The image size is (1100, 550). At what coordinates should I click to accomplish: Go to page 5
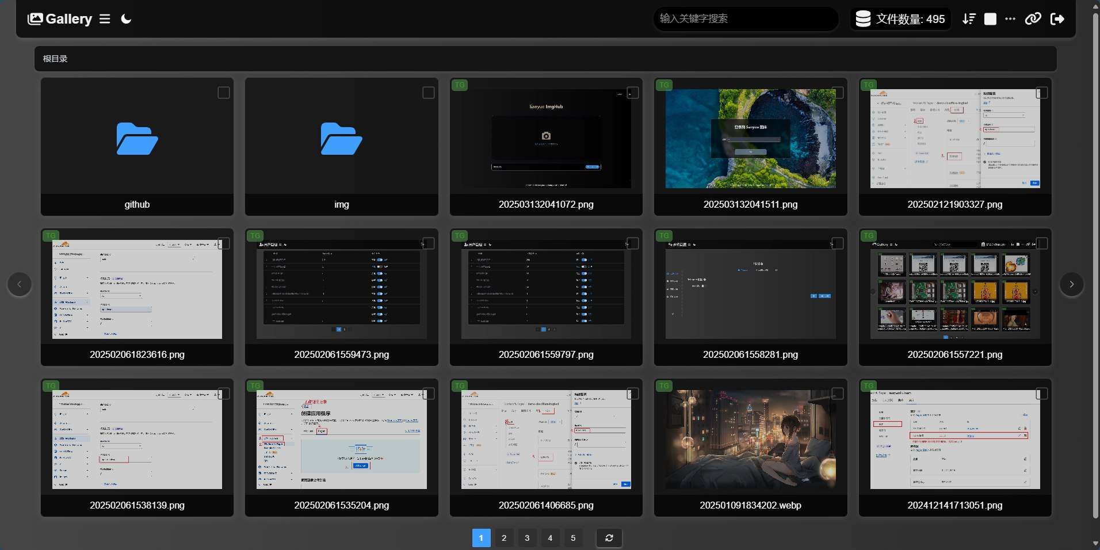(573, 538)
